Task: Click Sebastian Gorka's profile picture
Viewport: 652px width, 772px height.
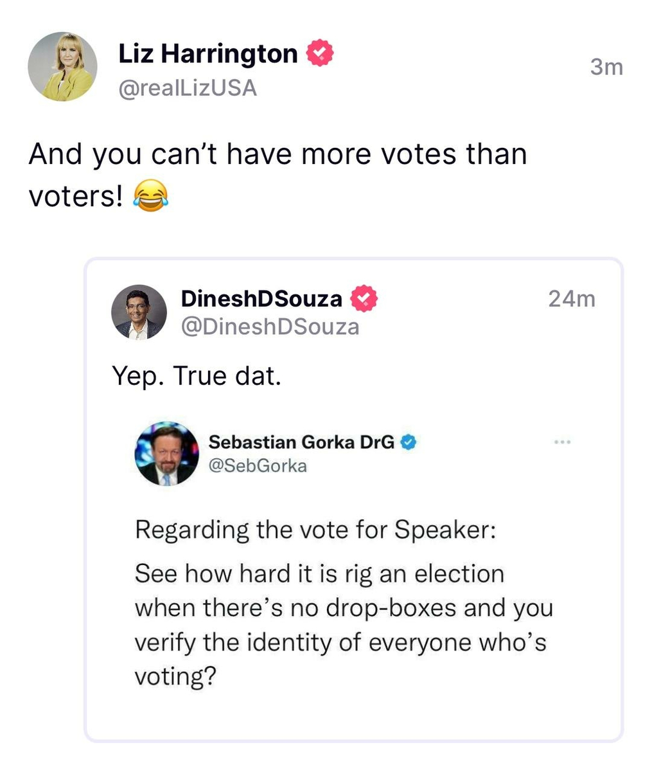Action: [167, 454]
